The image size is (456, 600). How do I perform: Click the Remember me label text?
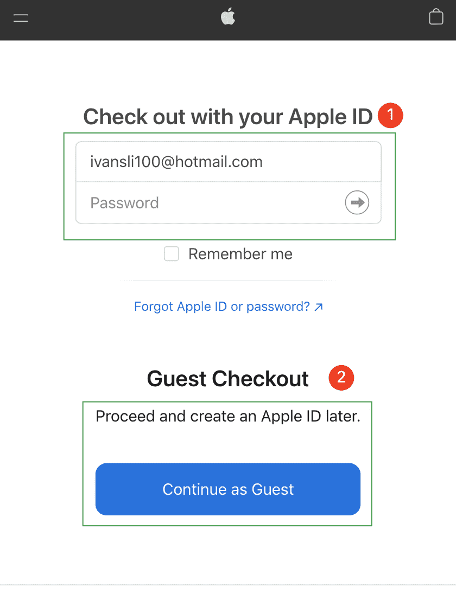pos(240,254)
